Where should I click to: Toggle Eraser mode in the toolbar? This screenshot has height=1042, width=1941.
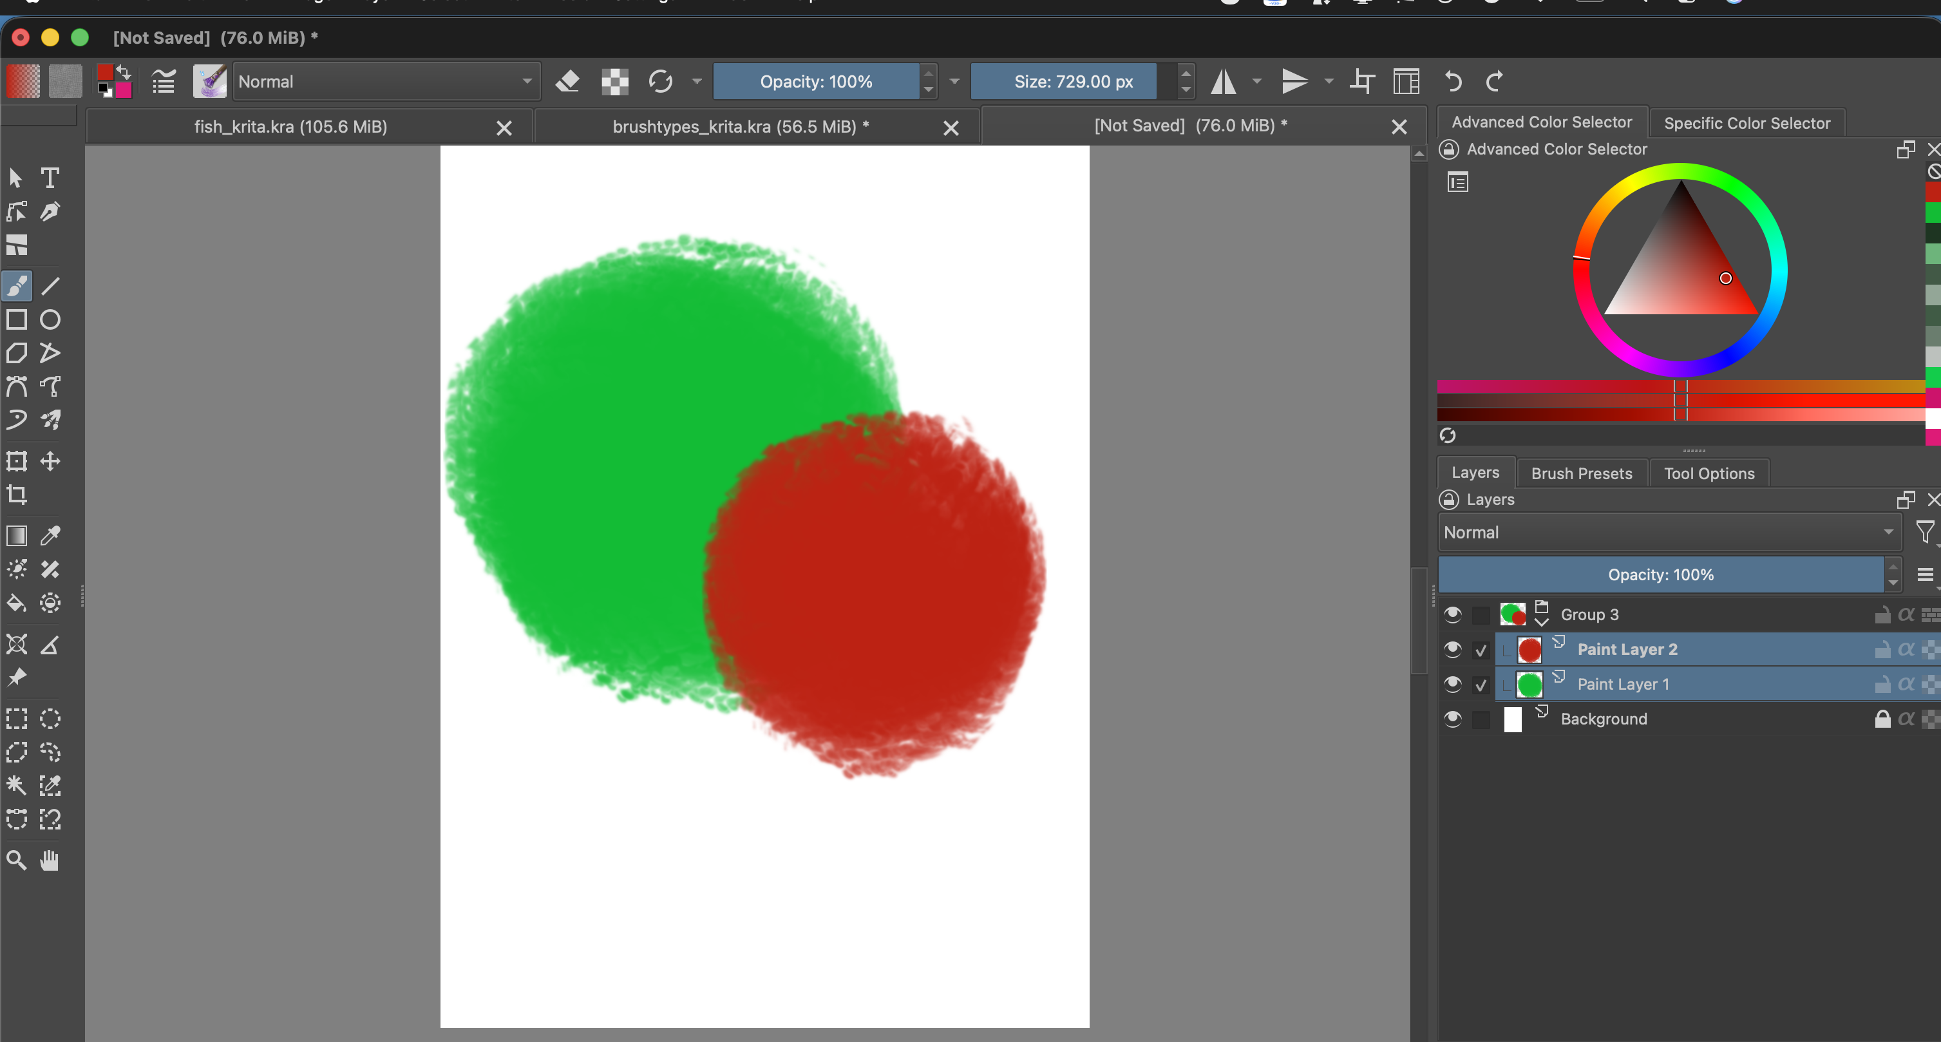click(x=567, y=81)
